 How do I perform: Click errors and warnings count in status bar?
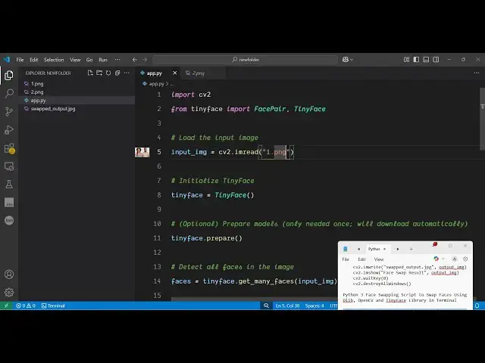click(26, 306)
